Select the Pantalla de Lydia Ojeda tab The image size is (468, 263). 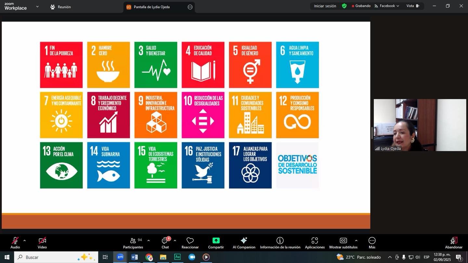(152, 7)
